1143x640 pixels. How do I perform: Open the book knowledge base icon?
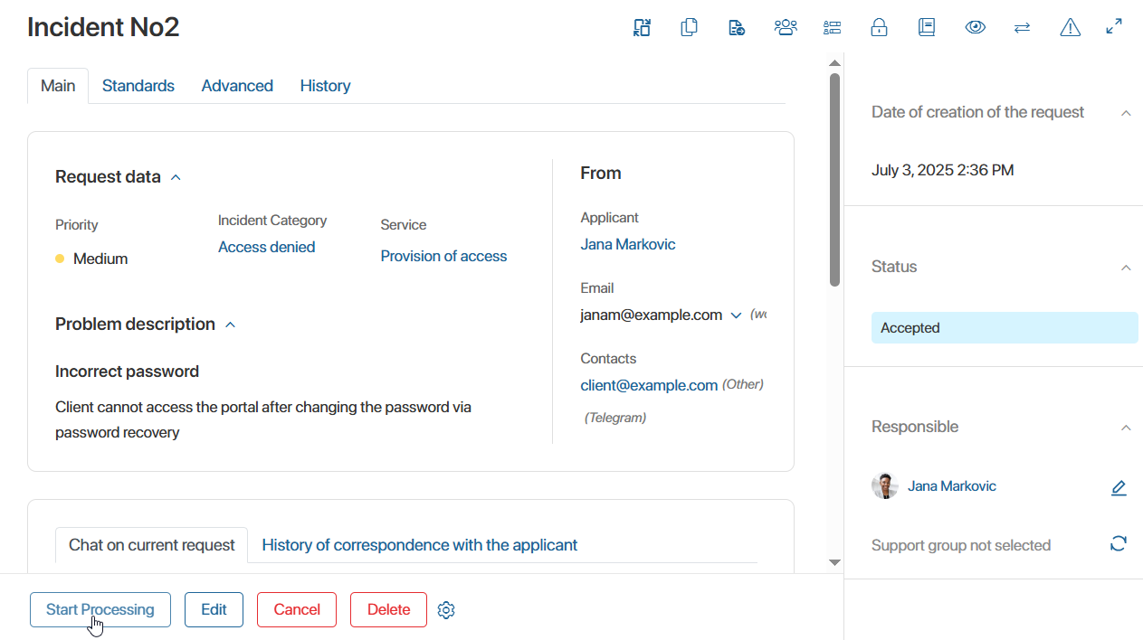tap(927, 27)
